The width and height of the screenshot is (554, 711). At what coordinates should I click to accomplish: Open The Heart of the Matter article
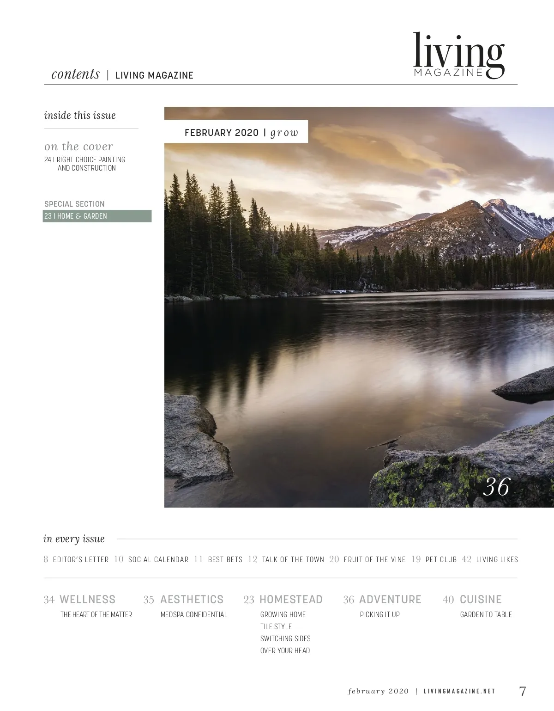tap(96, 614)
